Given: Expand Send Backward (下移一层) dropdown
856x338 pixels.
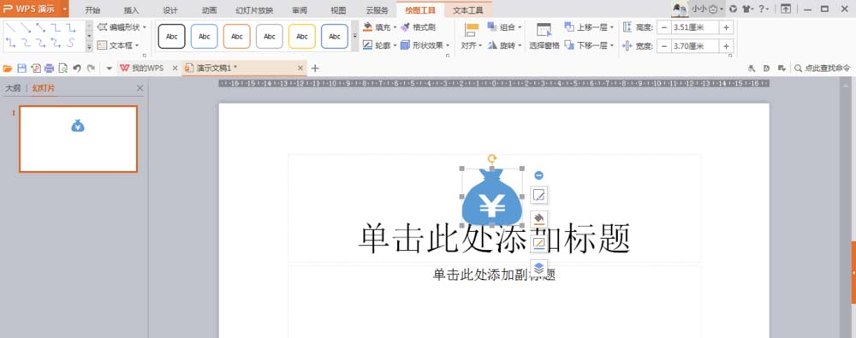Looking at the screenshot, I should [612, 45].
